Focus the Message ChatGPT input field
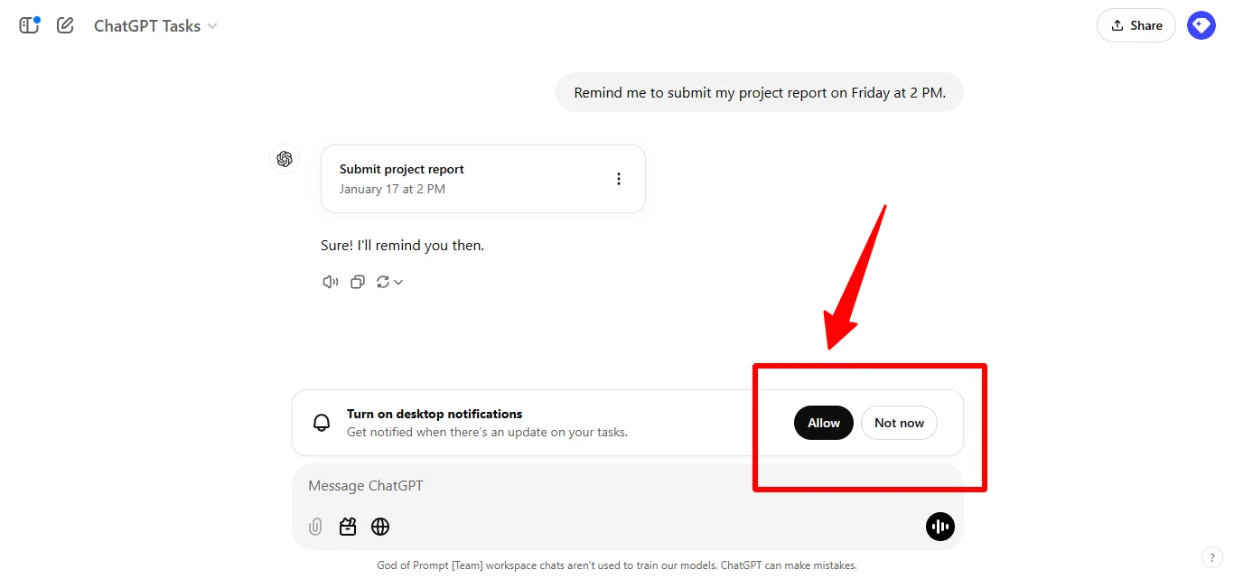 point(627,486)
